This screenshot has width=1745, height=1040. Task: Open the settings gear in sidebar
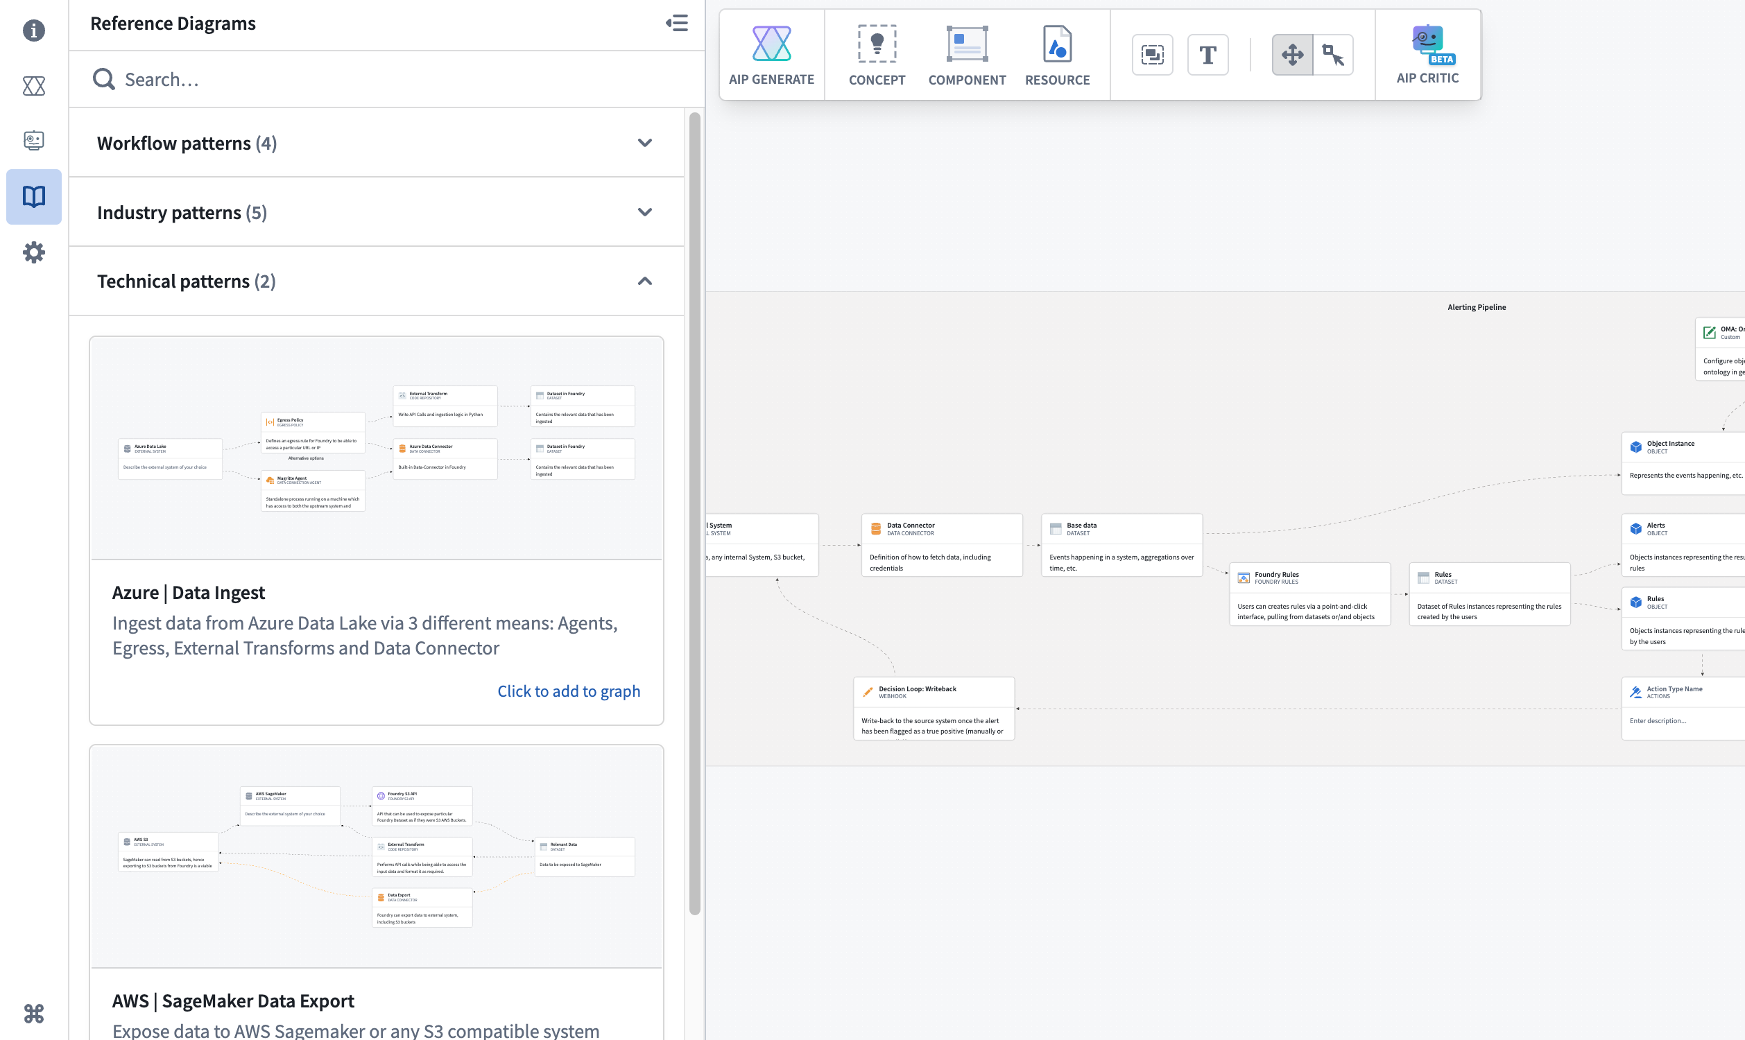pos(34,252)
